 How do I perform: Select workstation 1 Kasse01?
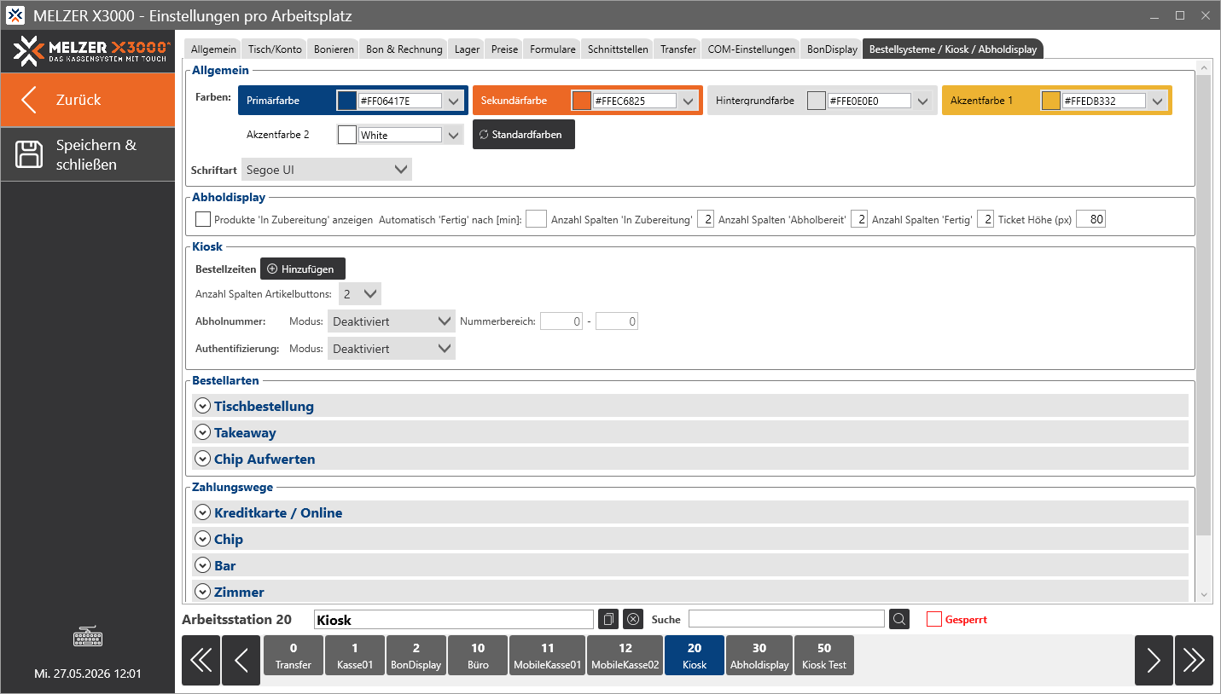point(355,656)
